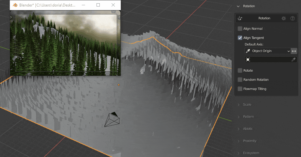Screen dimensions: 301x157
Task: Click the invert axis double-arrow button
Action: (294, 51)
